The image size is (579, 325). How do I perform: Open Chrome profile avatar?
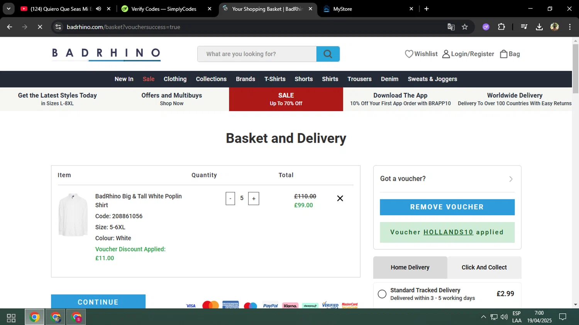(x=555, y=27)
